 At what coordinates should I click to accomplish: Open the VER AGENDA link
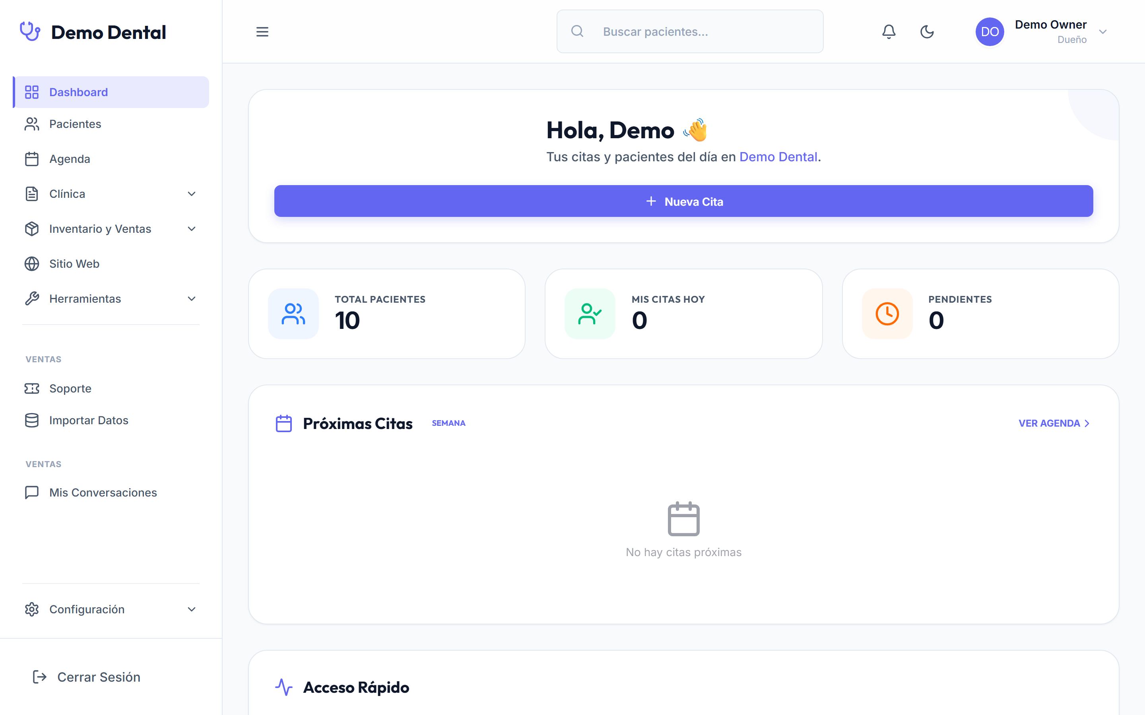pos(1054,424)
